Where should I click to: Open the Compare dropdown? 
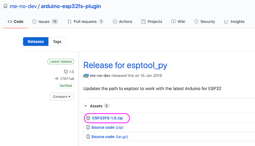pyautogui.click(x=62, y=96)
